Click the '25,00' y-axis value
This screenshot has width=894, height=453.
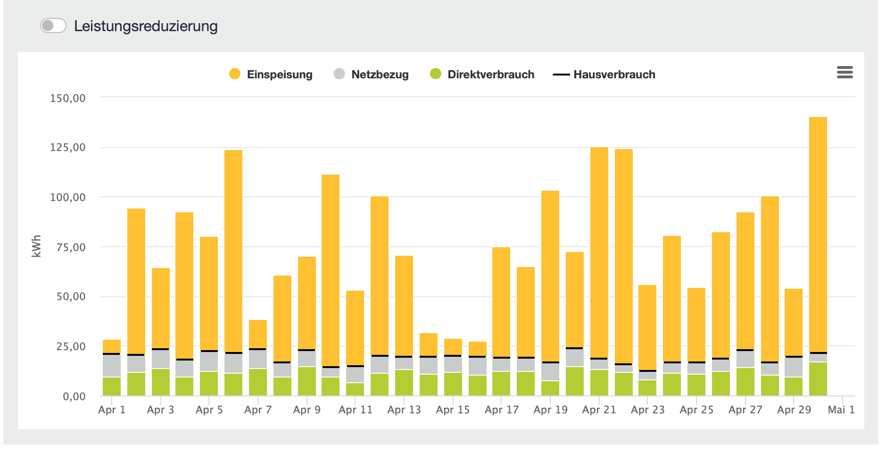[x=71, y=346]
